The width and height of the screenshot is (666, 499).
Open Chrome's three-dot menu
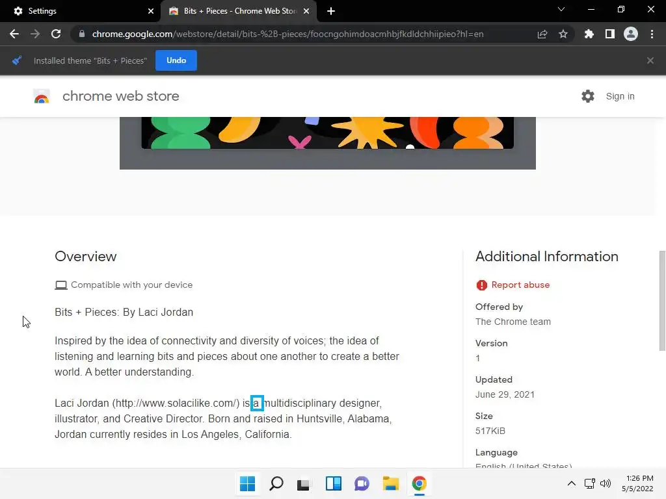click(x=652, y=34)
